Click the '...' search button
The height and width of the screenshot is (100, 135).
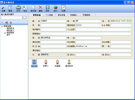tap(24, 17)
